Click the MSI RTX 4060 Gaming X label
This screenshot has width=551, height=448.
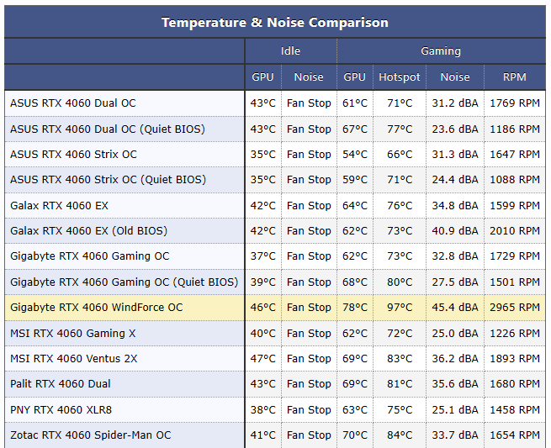[73, 333]
